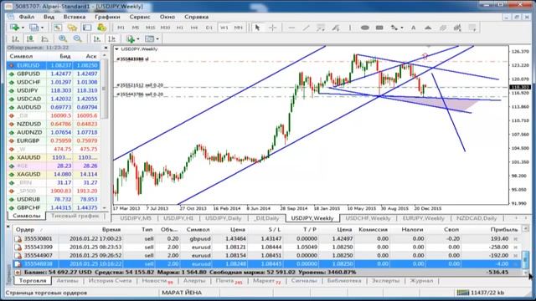Expand the USDJPY,Weekly chart title triangle
The height and width of the screenshot is (301, 536).
pos(117,49)
